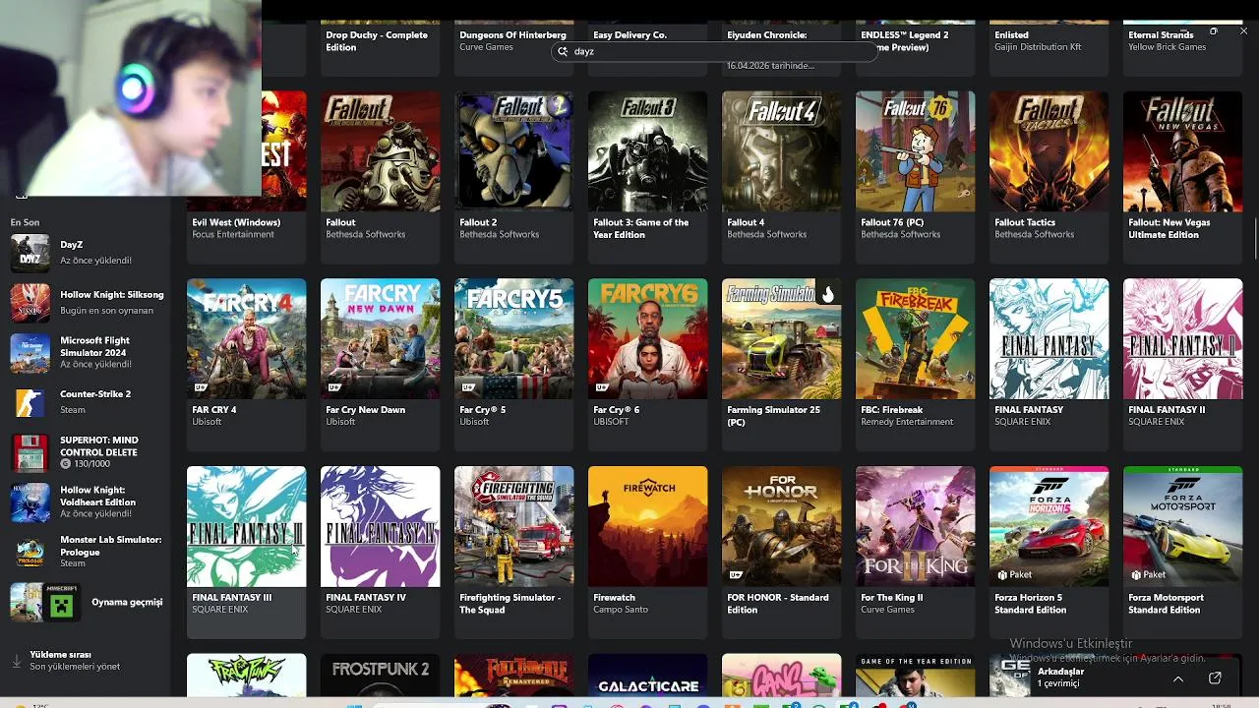
Task: Click the library vertical scrollbar
Action: [1255, 241]
